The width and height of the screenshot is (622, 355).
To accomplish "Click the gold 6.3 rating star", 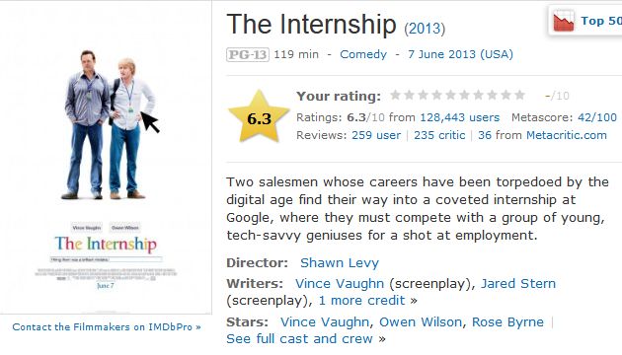I will [x=259, y=117].
